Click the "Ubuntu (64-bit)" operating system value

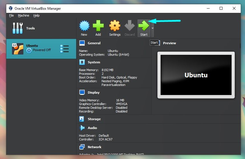[118, 55]
